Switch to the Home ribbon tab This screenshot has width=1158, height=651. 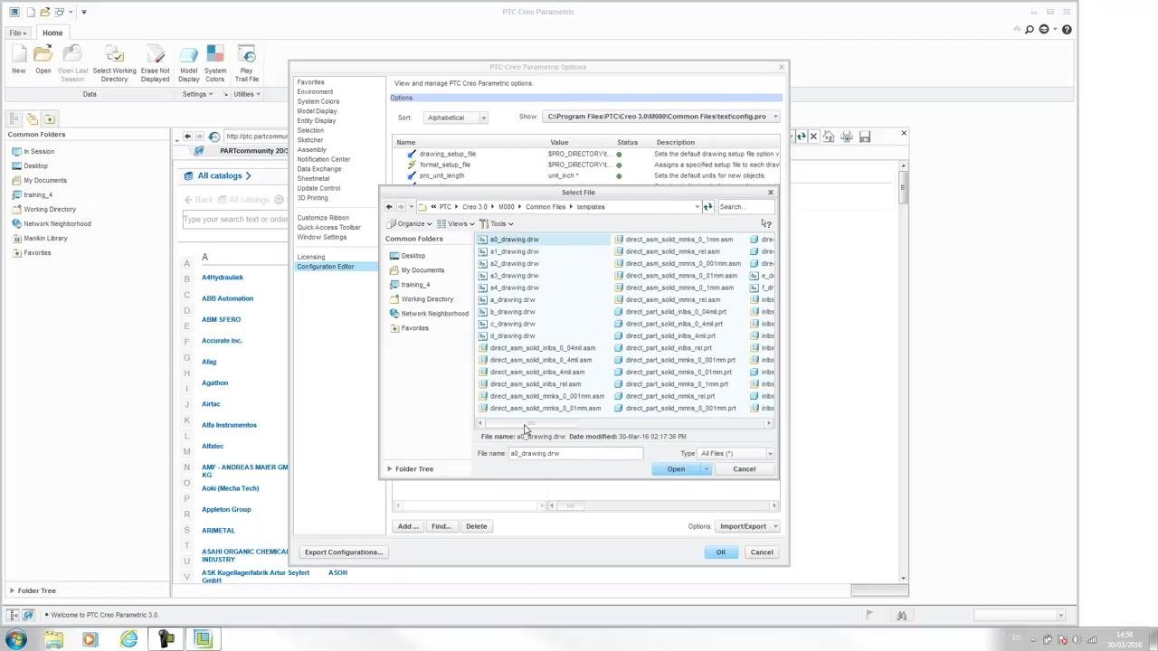click(x=52, y=33)
